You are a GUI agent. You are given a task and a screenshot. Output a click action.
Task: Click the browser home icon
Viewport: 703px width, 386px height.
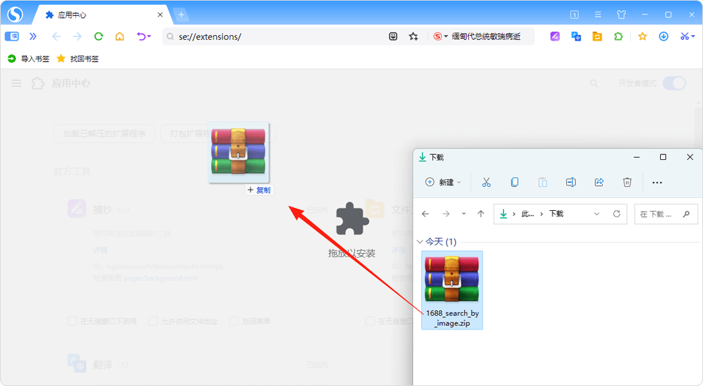coord(119,37)
